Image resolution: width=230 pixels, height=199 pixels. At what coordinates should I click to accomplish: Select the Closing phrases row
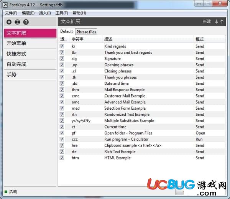142,71
